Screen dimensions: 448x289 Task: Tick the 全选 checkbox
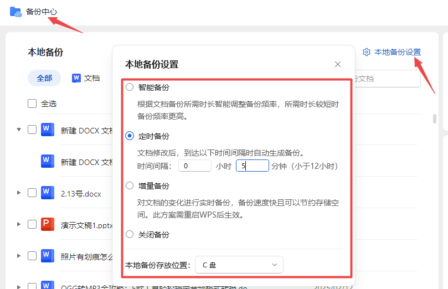point(32,104)
